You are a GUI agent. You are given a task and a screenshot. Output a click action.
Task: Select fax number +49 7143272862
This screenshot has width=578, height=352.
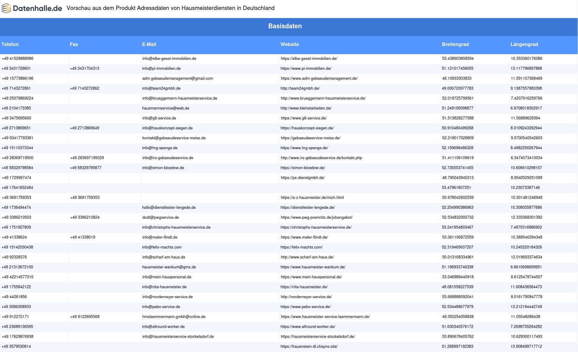point(85,88)
